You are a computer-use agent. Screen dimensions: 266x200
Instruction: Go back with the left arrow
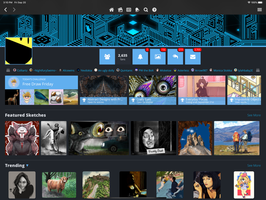click(6, 10)
